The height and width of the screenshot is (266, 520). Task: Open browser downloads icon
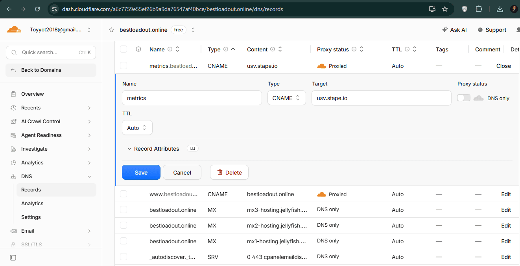(500, 9)
